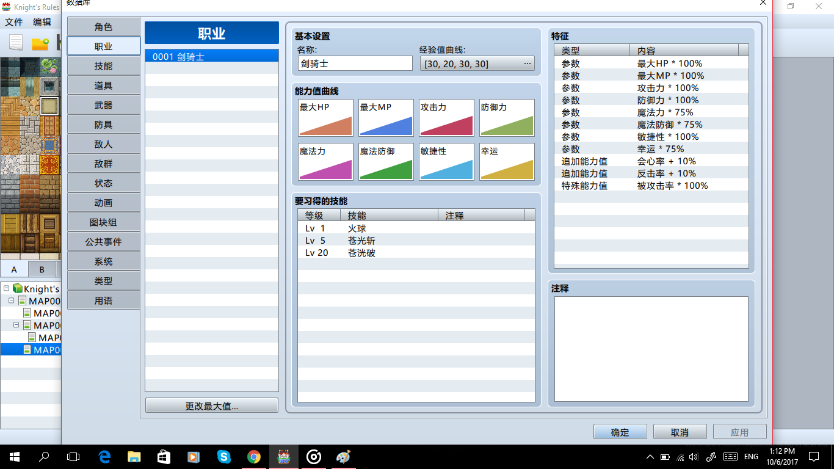Open Task View from the taskbar

[x=73, y=457]
